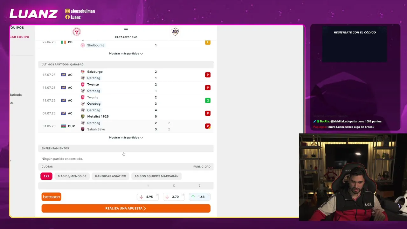The width and height of the screenshot is (407, 229).
Task: Open the Shelbourne team name link
Action: [96, 45]
